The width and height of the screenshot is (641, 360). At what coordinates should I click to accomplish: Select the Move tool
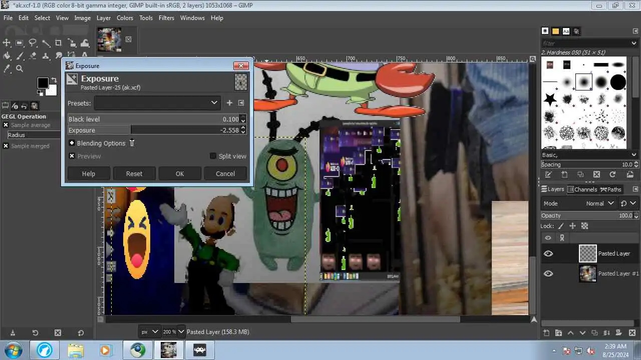[7, 43]
